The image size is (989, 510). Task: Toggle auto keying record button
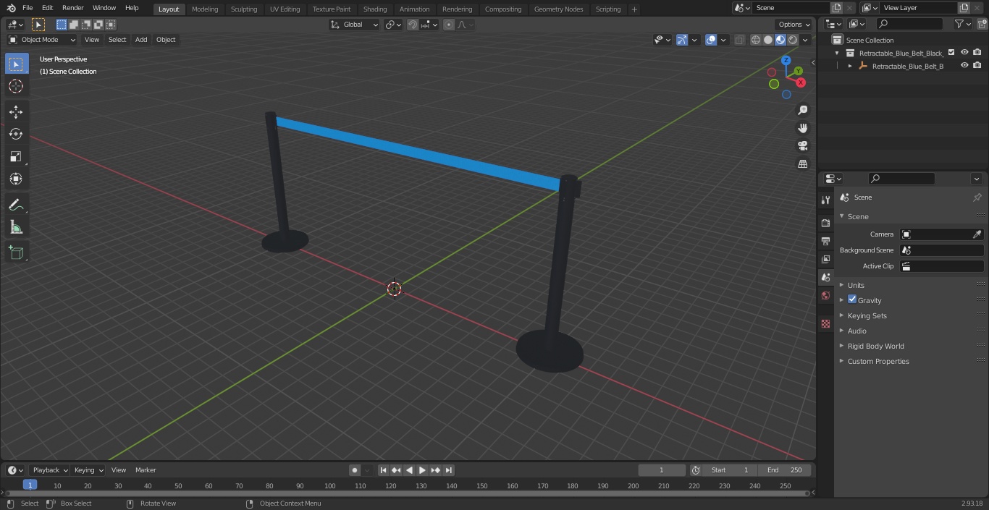355,470
